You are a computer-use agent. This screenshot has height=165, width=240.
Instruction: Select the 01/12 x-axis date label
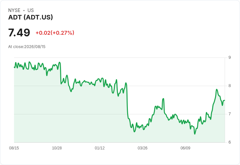[x=100, y=148]
